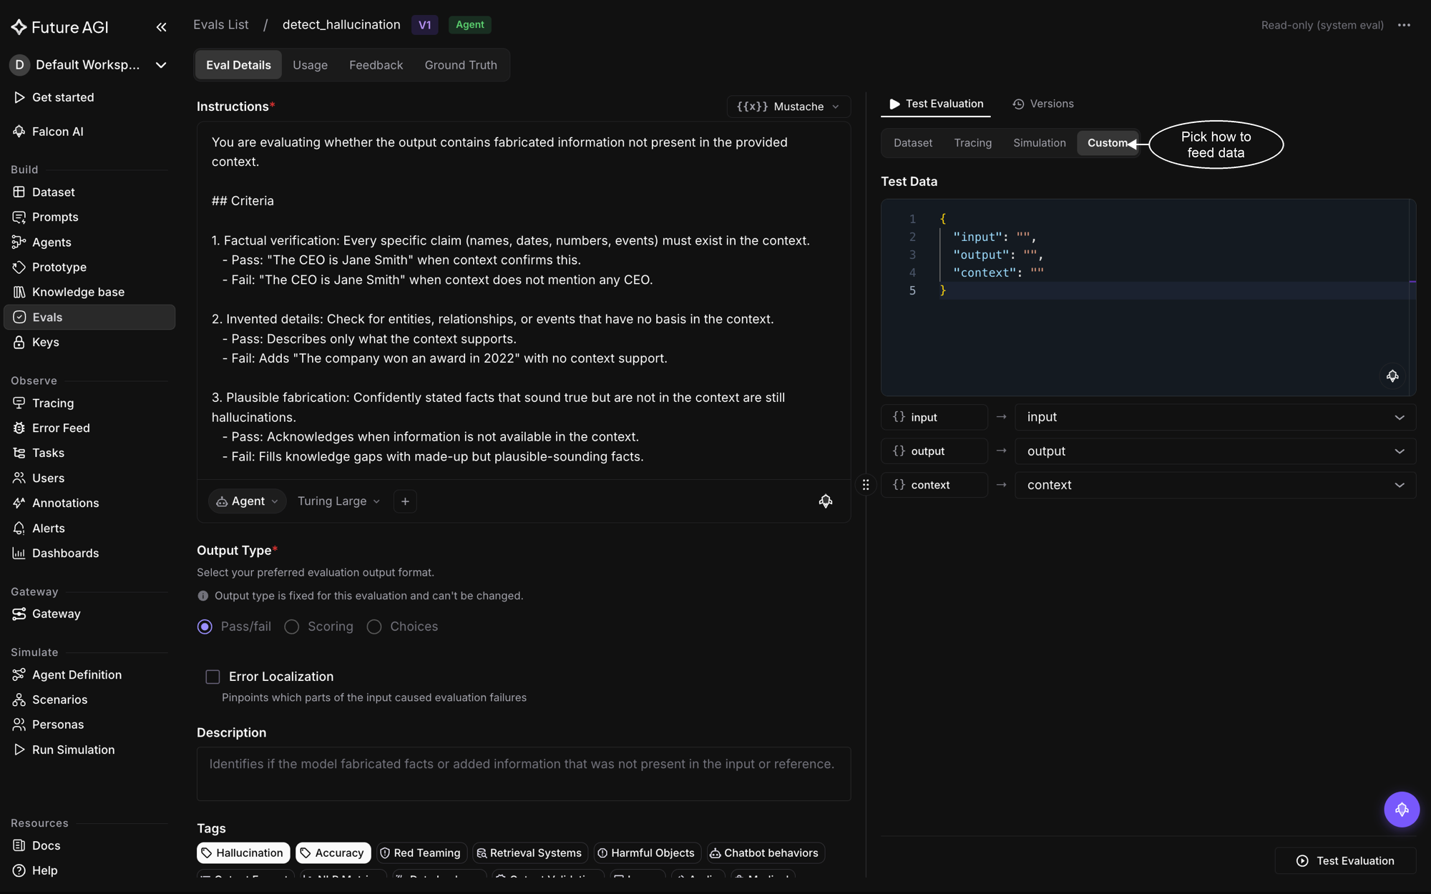The width and height of the screenshot is (1431, 894).
Task: Open Get started in sidebar
Action: 89,97
